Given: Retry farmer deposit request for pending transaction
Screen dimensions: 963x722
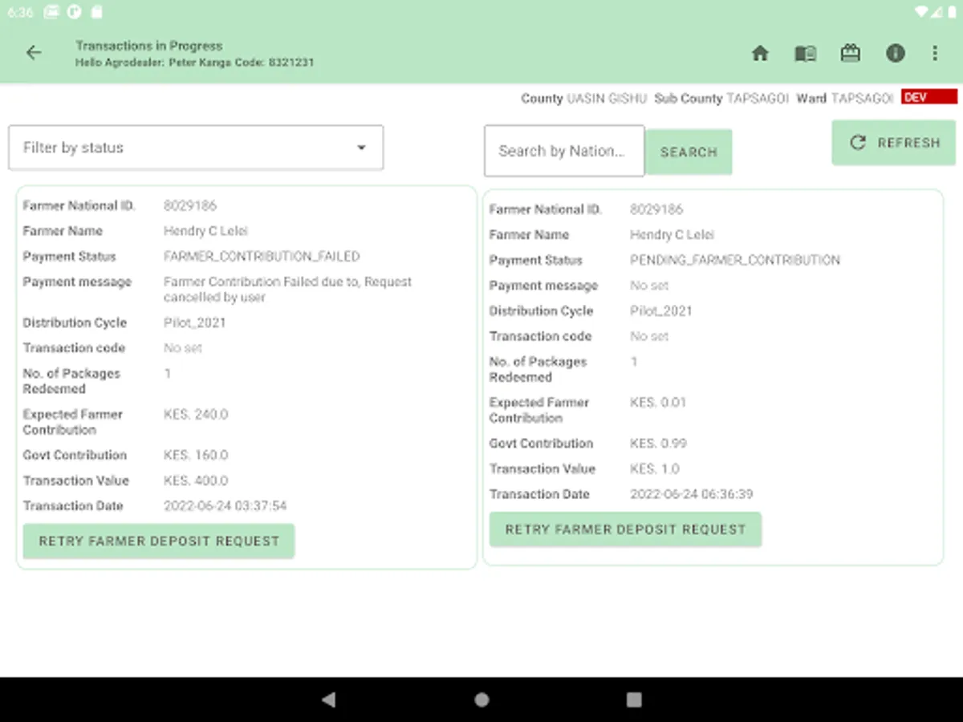Looking at the screenshot, I should [625, 529].
